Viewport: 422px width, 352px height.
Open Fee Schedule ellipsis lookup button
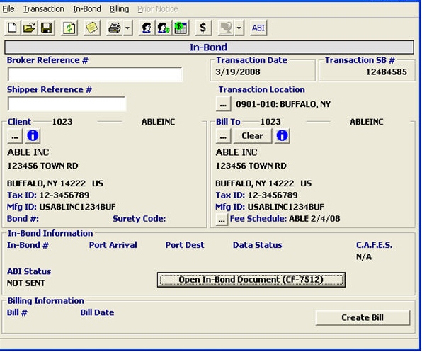click(222, 220)
